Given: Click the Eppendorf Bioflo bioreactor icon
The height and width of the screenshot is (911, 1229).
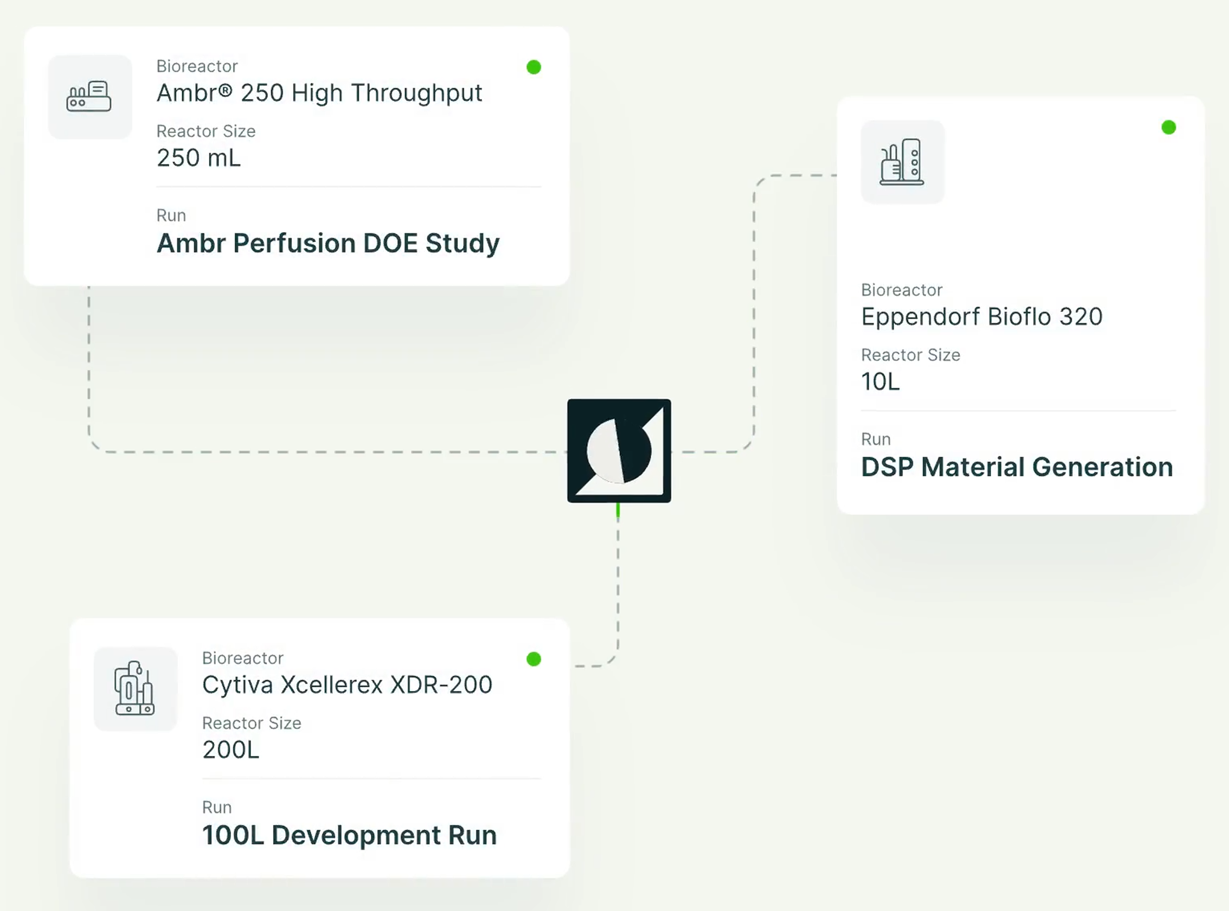Looking at the screenshot, I should (x=902, y=162).
